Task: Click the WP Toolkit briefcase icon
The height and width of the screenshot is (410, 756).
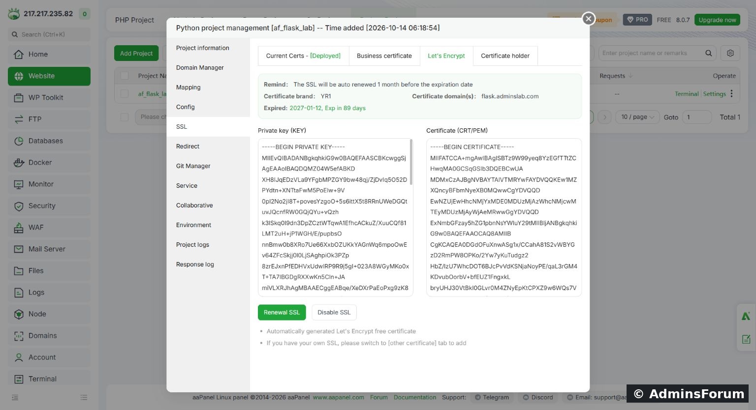Action: click(19, 98)
